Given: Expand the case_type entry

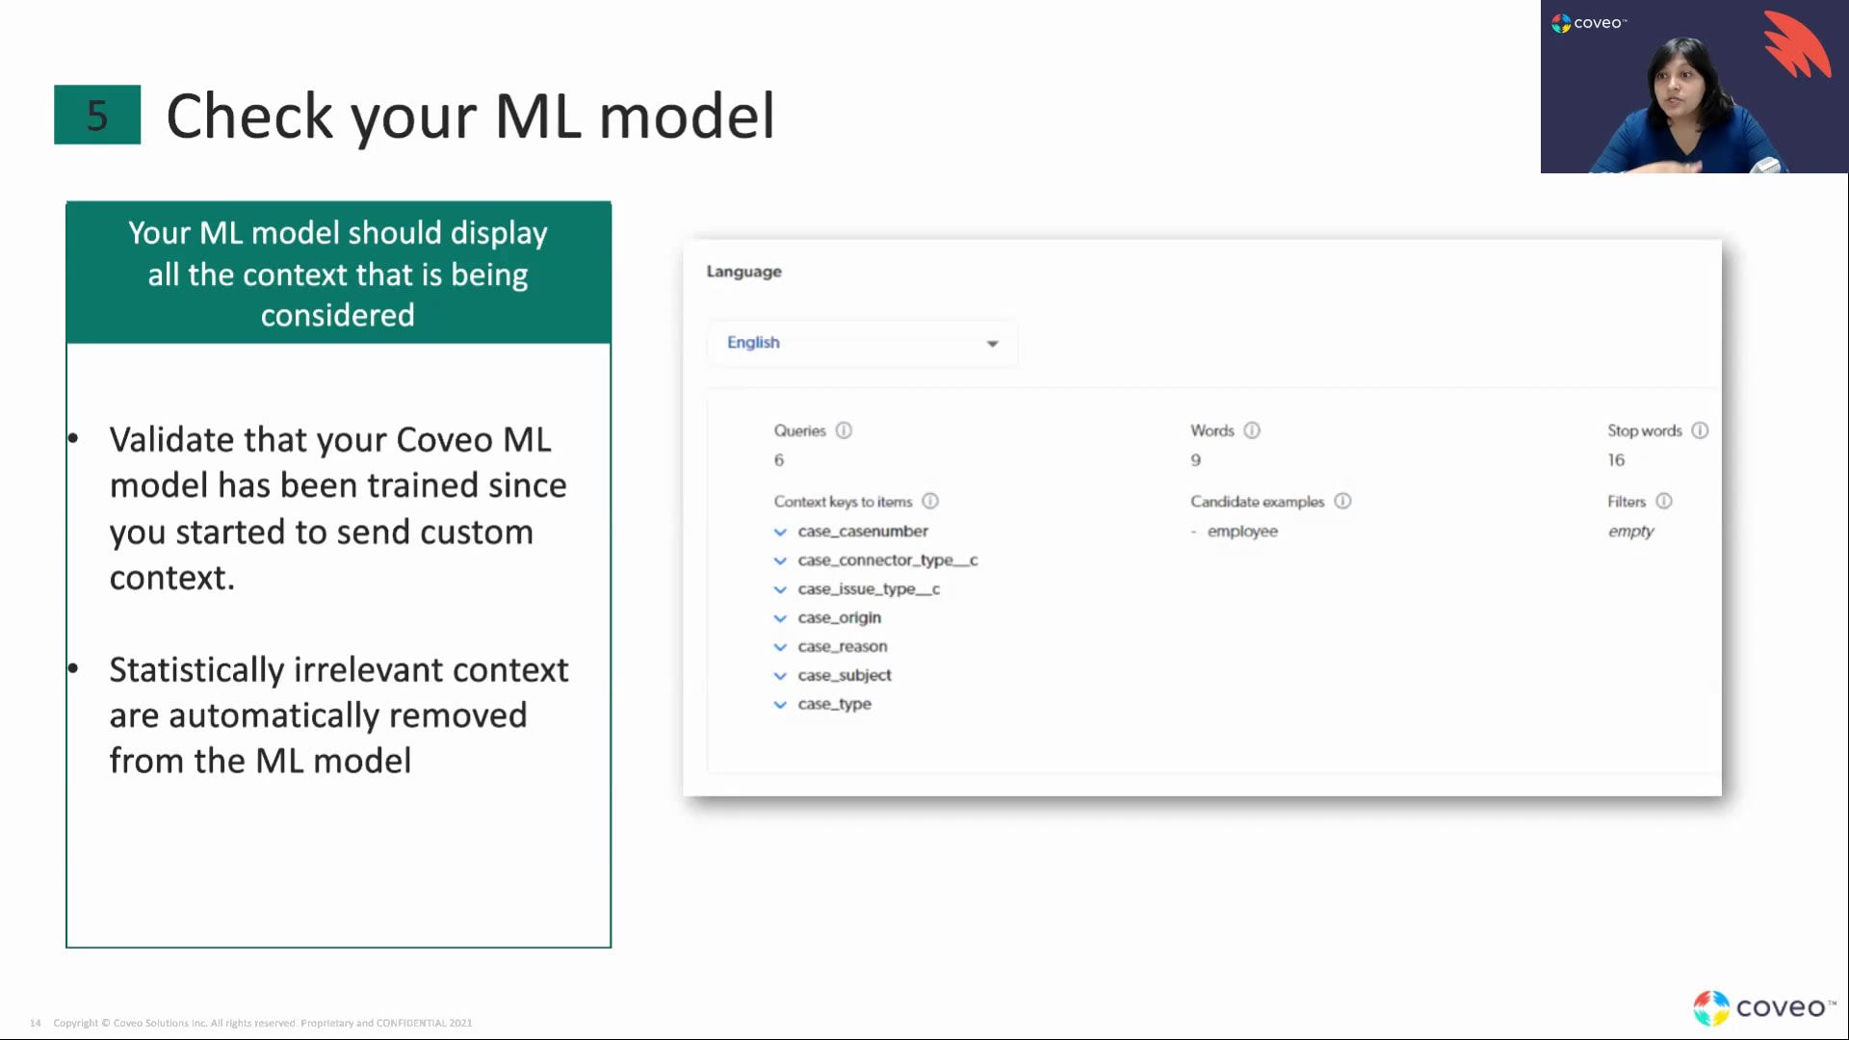Looking at the screenshot, I should click(x=780, y=705).
